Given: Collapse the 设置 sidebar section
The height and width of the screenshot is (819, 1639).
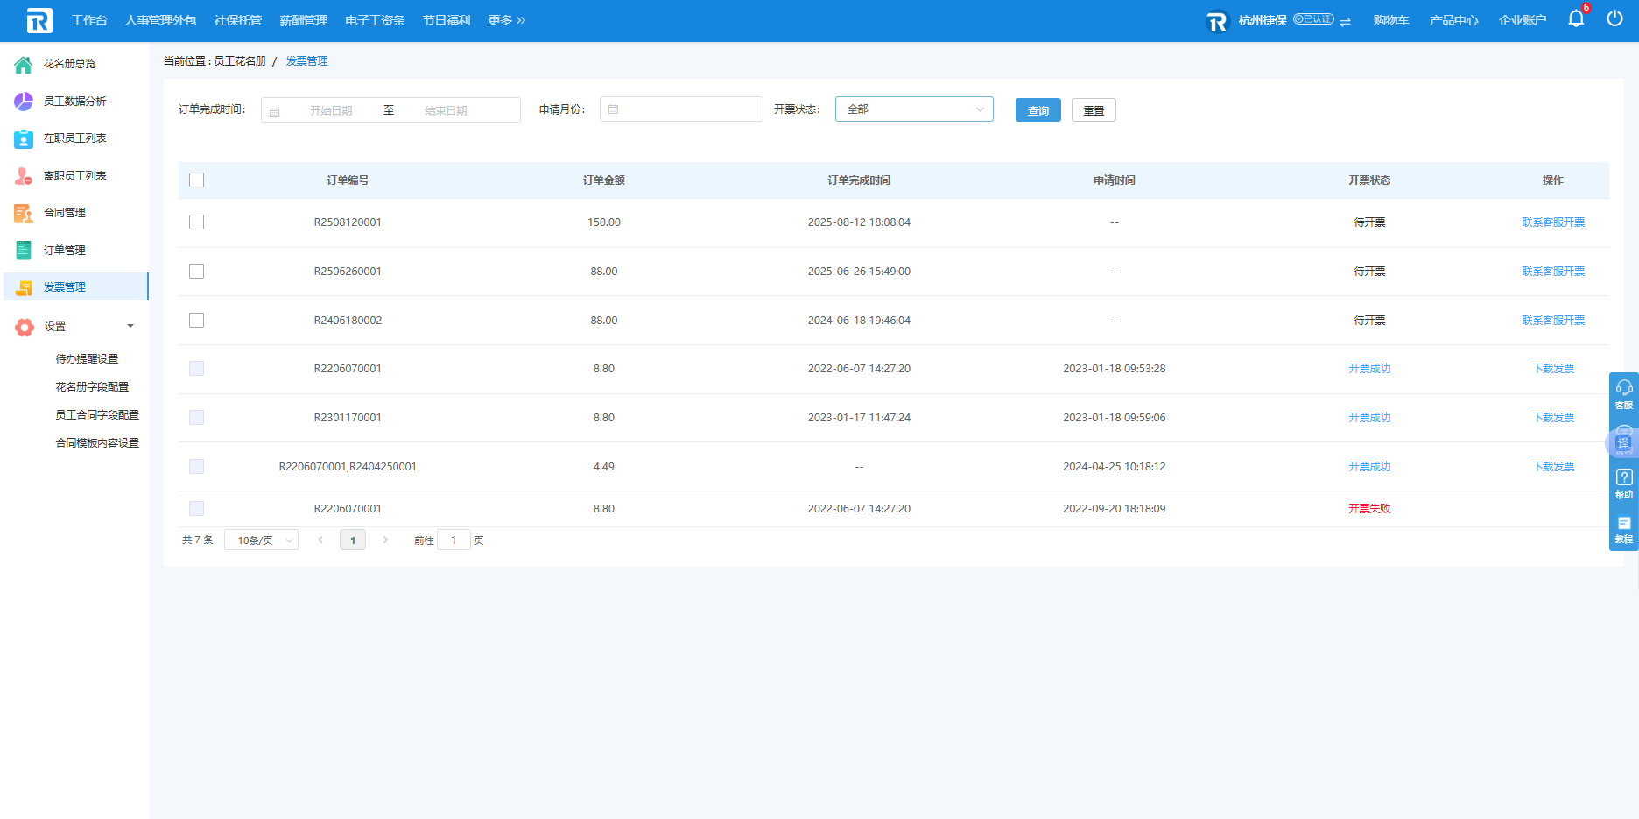Looking at the screenshot, I should [x=130, y=327].
